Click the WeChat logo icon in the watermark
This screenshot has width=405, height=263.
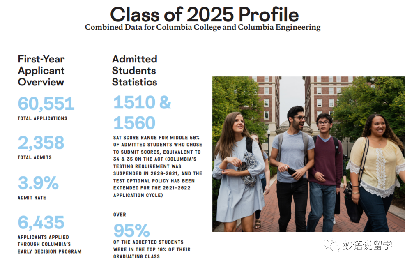click(332, 245)
